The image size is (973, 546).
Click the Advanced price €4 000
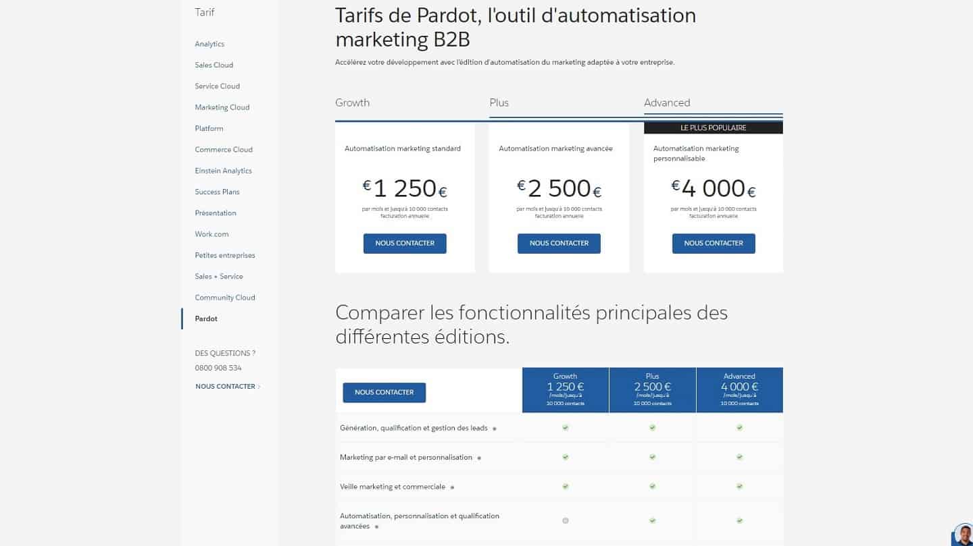click(x=714, y=188)
